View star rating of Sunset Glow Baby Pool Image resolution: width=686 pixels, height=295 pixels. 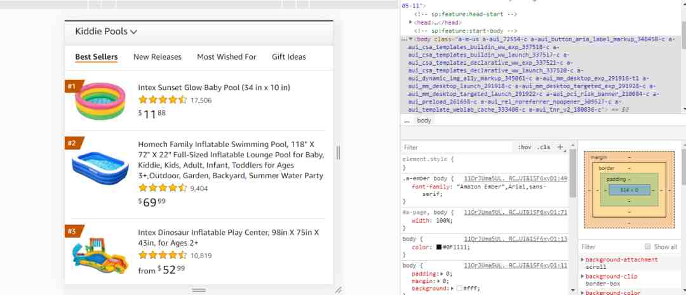(x=163, y=100)
